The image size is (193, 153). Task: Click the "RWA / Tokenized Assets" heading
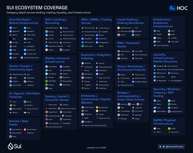click(x=128, y=45)
